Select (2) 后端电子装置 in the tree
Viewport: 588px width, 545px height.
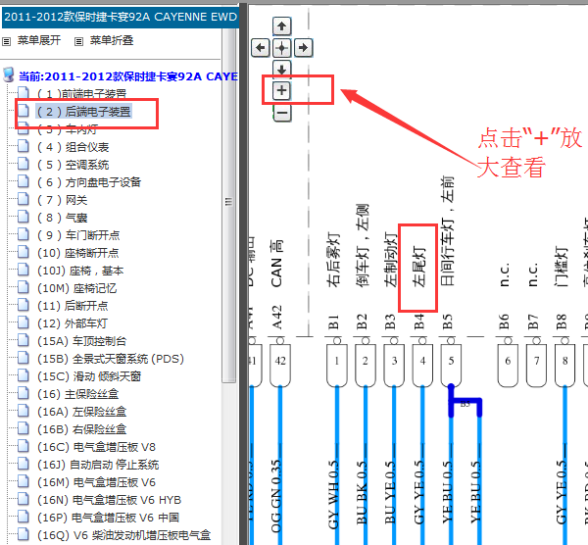click(83, 112)
